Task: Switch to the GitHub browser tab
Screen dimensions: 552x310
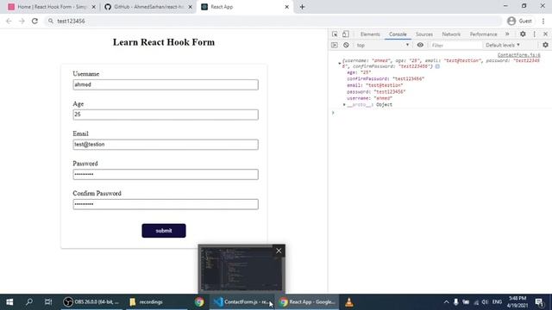Action: 147,7
